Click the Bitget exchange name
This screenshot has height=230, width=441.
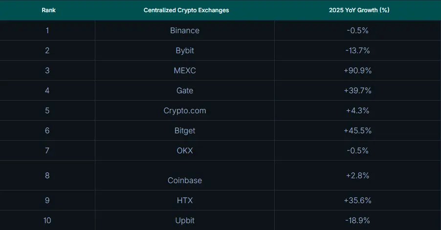(185, 130)
